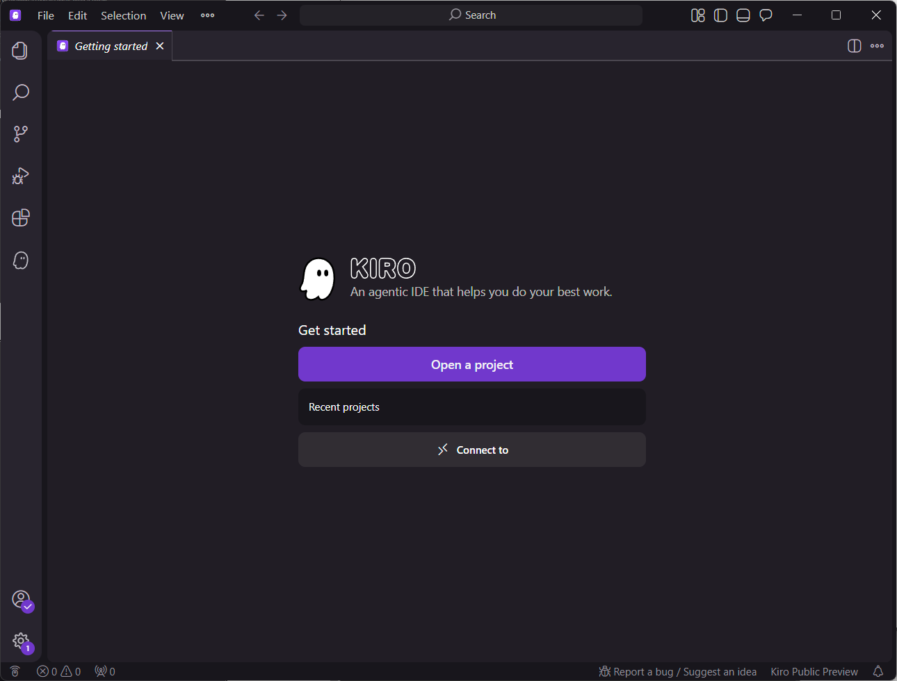Open remote window status bar icon
Viewport: 897px width, 681px height.
click(x=15, y=671)
